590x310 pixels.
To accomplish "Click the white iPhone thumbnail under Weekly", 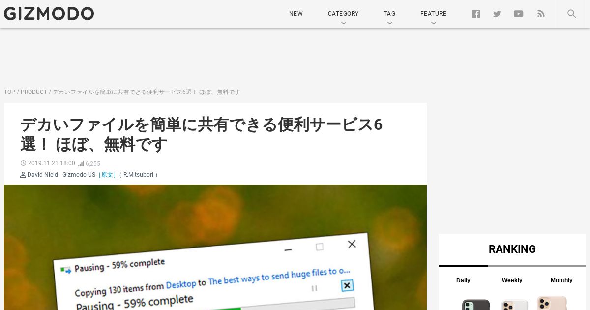I will tap(514, 305).
